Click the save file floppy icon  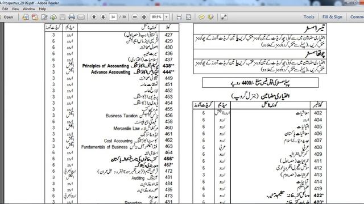coord(63,17)
